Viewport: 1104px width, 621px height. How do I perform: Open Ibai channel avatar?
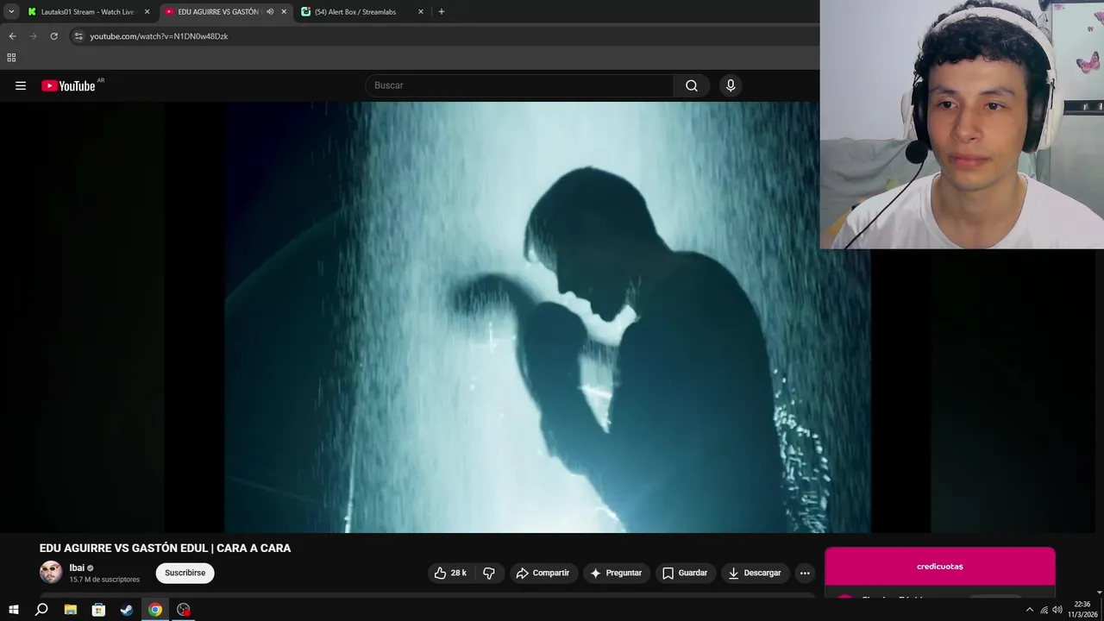point(51,572)
